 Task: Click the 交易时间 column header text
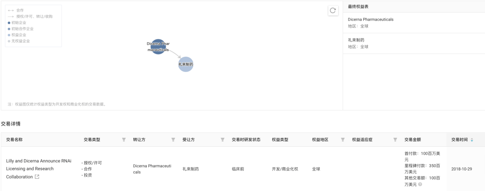coord(460,140)
